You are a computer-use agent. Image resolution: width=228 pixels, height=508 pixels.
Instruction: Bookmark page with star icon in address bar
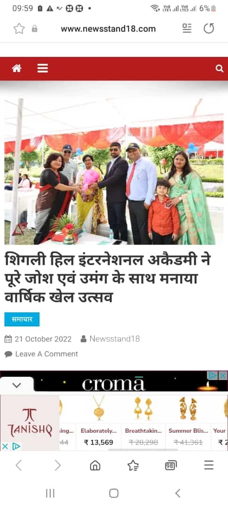(19, 29)
